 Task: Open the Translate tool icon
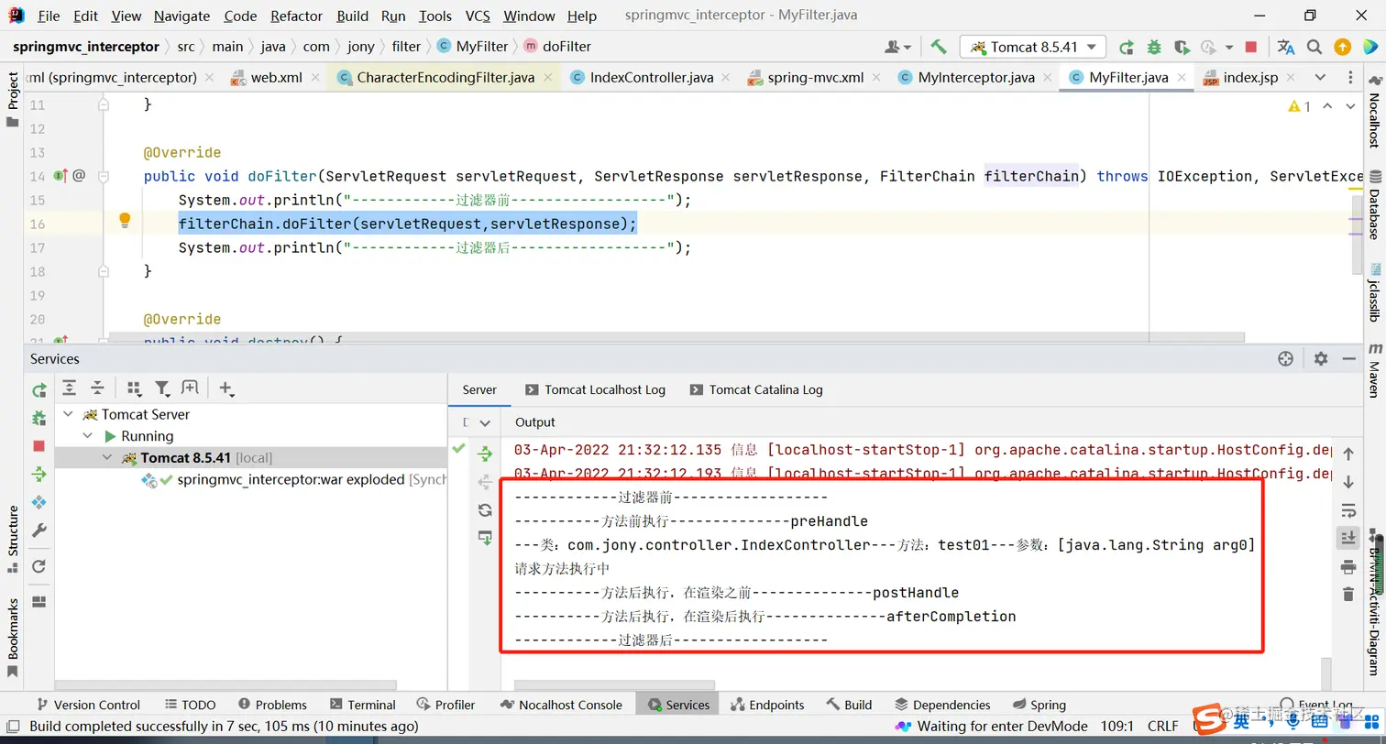(x=1286, y=47)
